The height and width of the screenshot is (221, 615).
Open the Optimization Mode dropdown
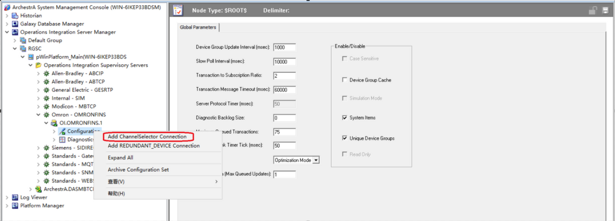[316, 160]
